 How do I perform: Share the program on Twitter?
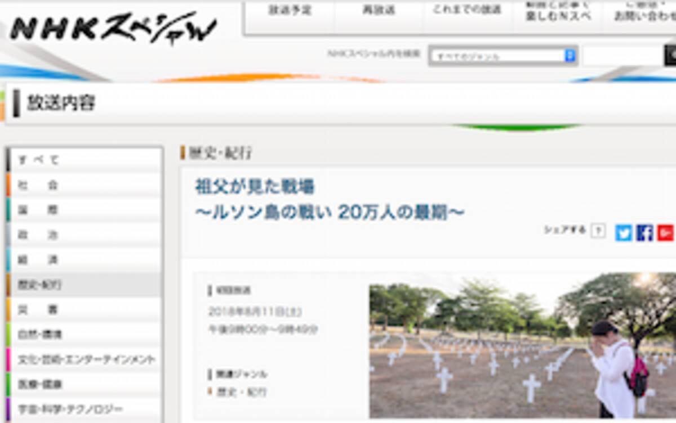point(624,232)
